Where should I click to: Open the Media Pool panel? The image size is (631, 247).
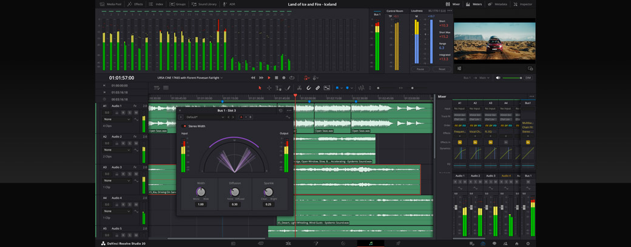pos(111,4)
